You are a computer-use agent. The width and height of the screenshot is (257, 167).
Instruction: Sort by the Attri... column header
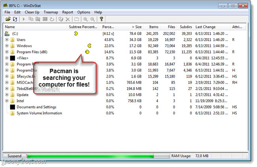[x=238, y=27]
